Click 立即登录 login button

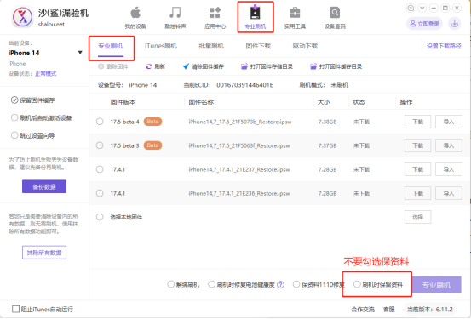coord(425,24)
